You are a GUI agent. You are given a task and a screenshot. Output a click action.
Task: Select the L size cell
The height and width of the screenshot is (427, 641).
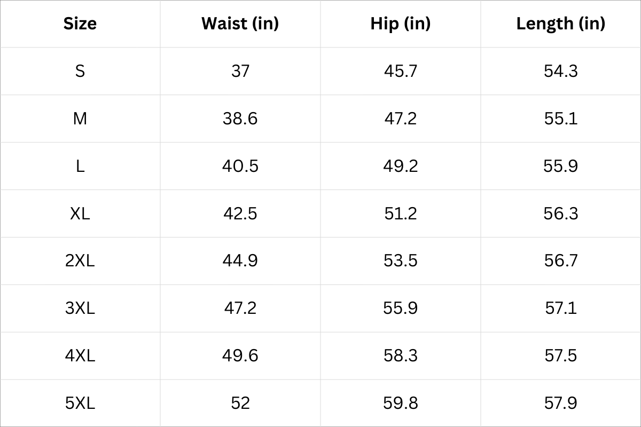(x=80, y=166)
